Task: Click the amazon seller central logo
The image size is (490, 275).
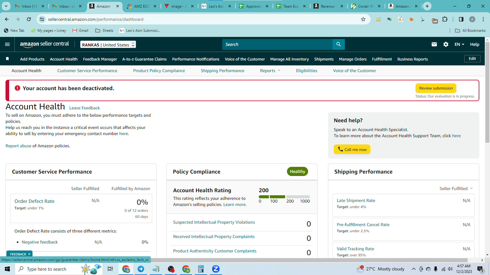Action: (44, 44)
